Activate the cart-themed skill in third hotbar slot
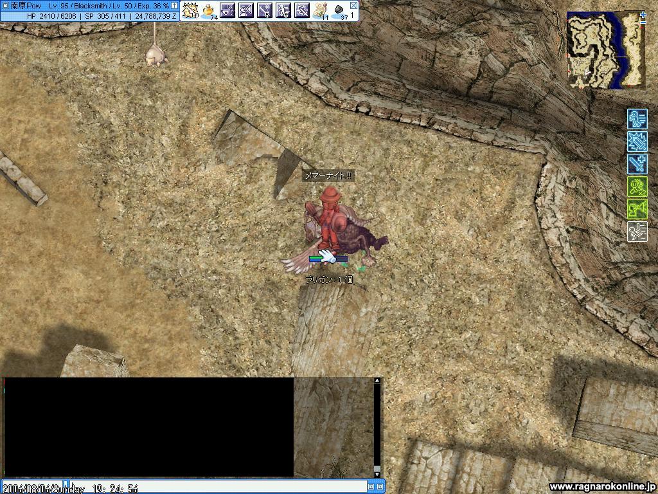The width and height of the screenshot is (658, 494). pos(227,10)
